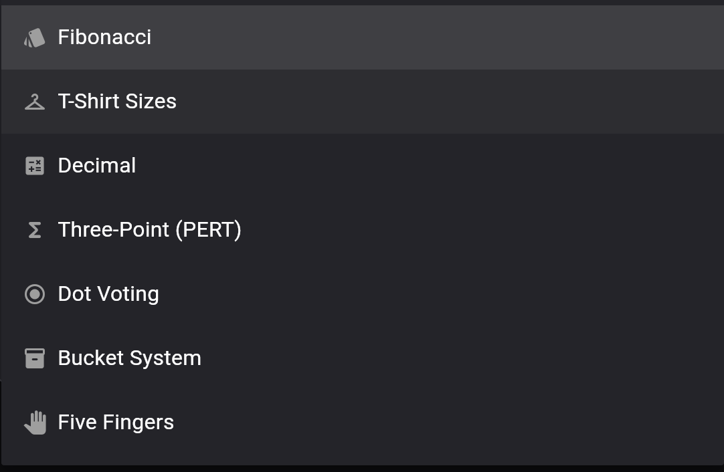This screenshot has width=724, height=472.
Task: Click the sigma icon for Three-Point (PERT)
Action: tap(34, 229)
